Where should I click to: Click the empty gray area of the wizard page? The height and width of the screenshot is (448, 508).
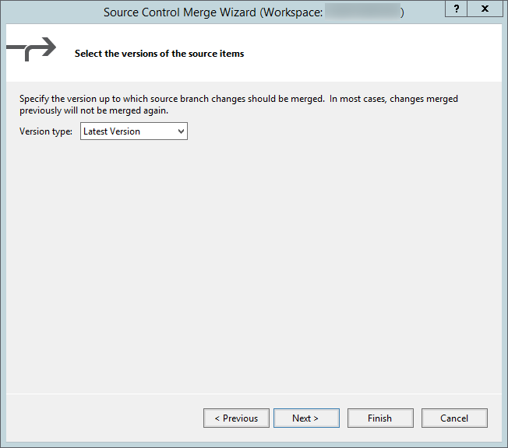[253, 264]
